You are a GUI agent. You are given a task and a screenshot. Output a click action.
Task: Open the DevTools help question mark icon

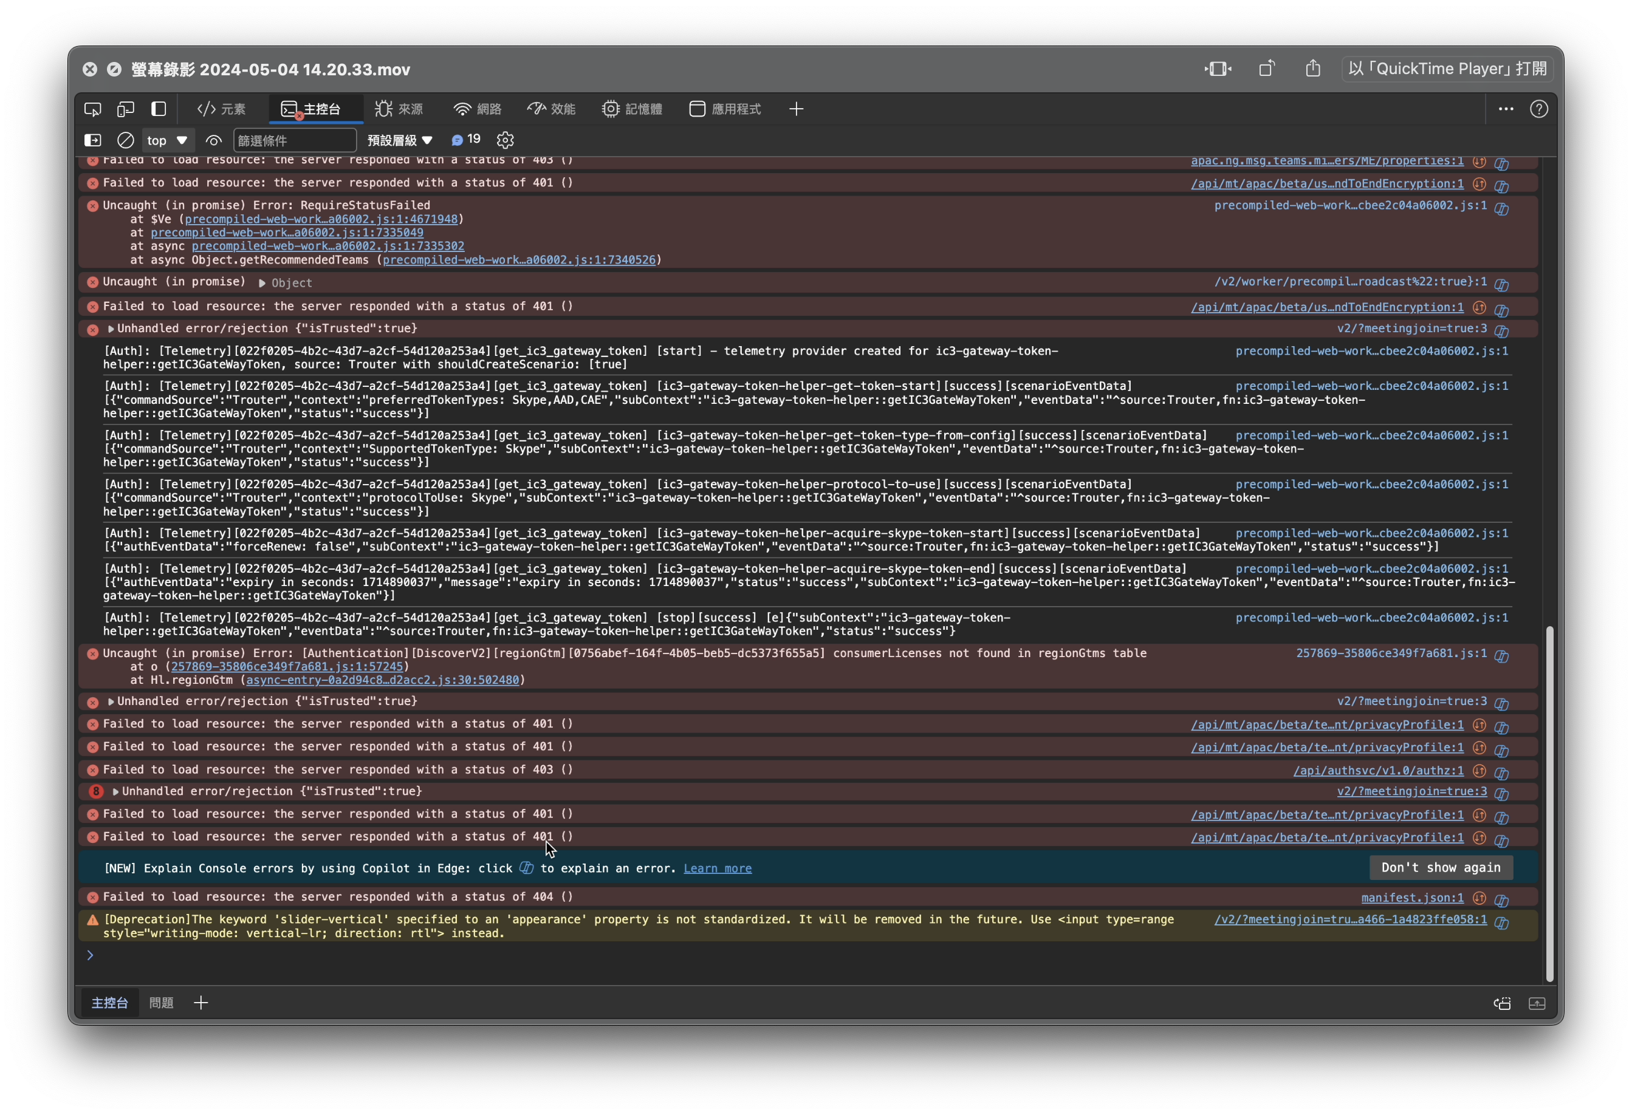point(1538,109)
